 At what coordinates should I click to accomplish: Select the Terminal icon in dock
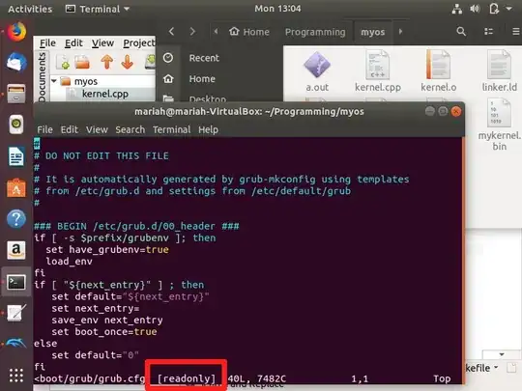pos(16,282)
